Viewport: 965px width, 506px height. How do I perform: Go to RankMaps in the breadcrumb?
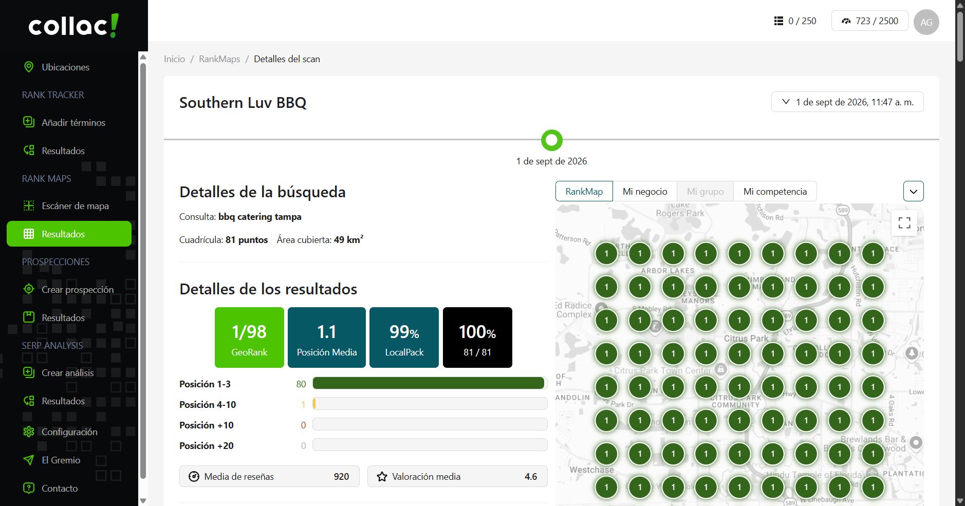[x=219, y=59]
